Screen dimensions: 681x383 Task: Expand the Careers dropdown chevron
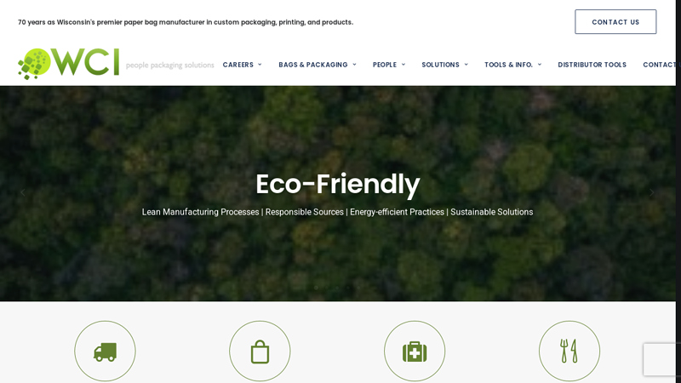(260, 65)
